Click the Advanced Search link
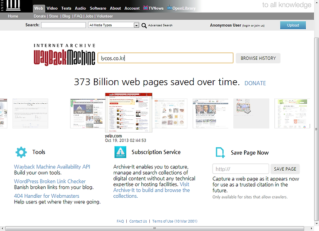Viewport: 319px width, 231px height. (x=160, y=25)
